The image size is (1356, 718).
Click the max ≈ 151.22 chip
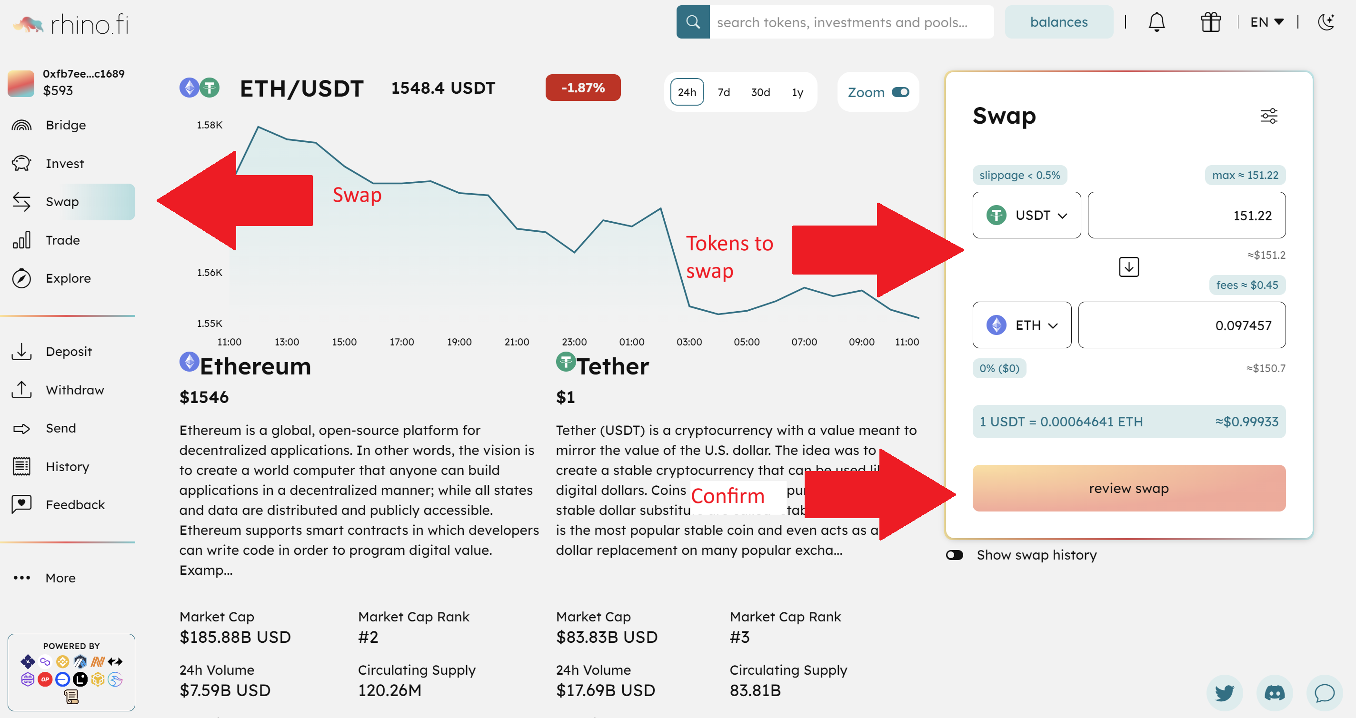pyautogui.click(x=1245, y=175)
